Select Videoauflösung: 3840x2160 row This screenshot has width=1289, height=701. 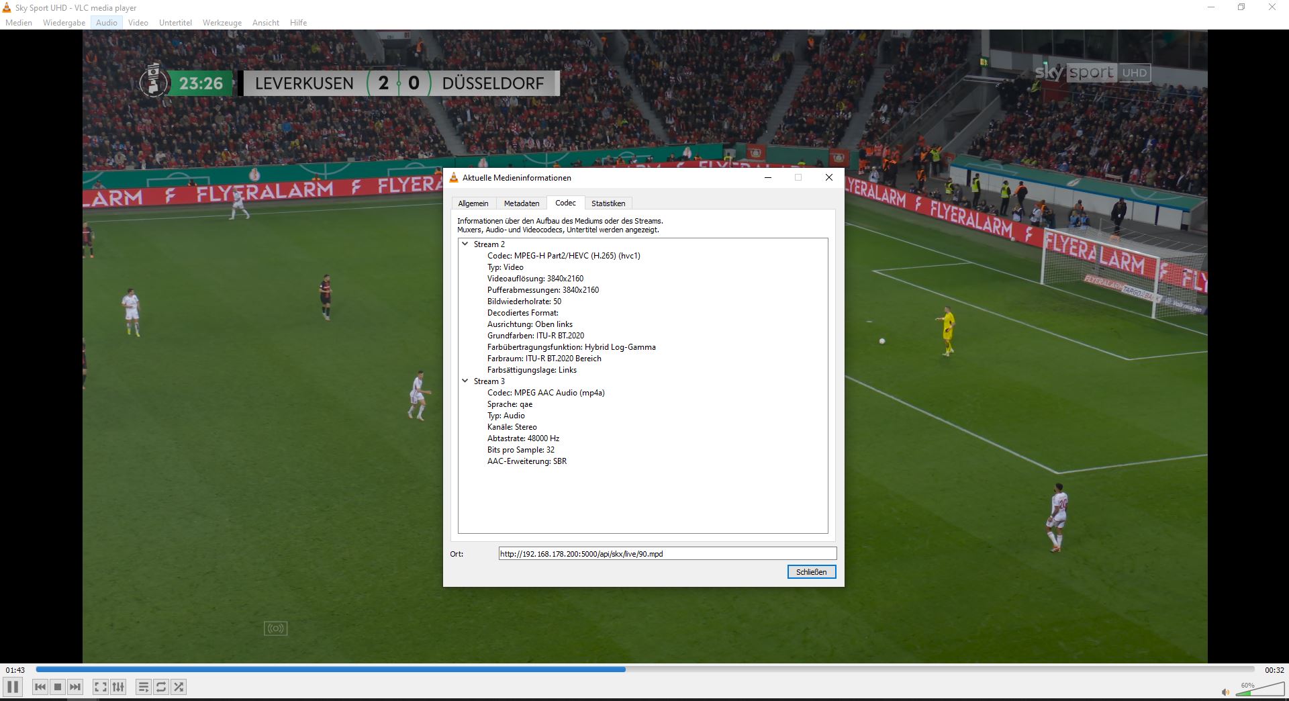(x=536, y=279)
